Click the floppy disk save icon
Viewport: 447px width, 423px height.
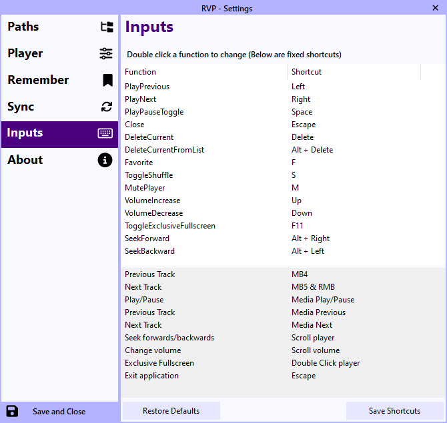click(12, 411)
